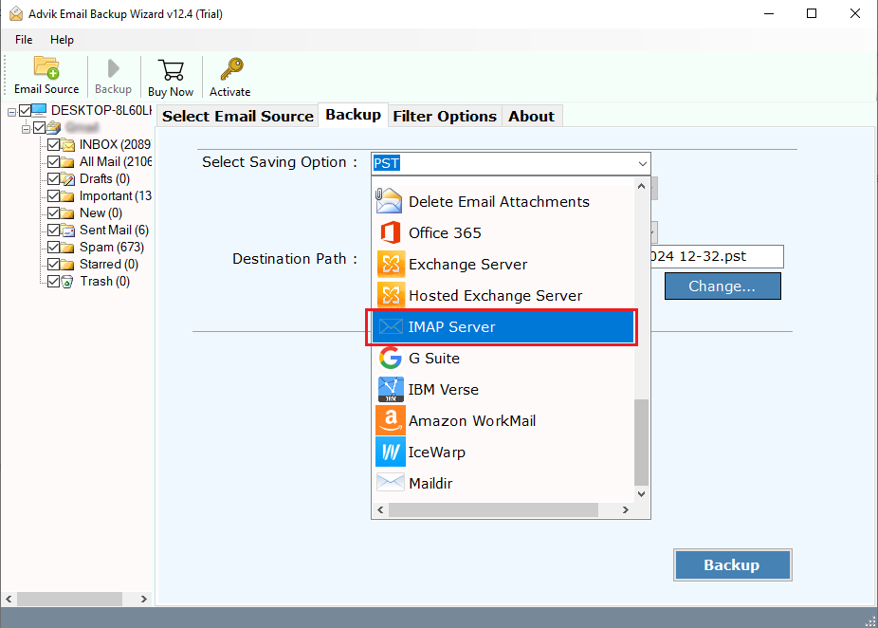This screenshot has width=878, height=628.
Task: Click the blue Backup button
Action: tap(732, 564)
